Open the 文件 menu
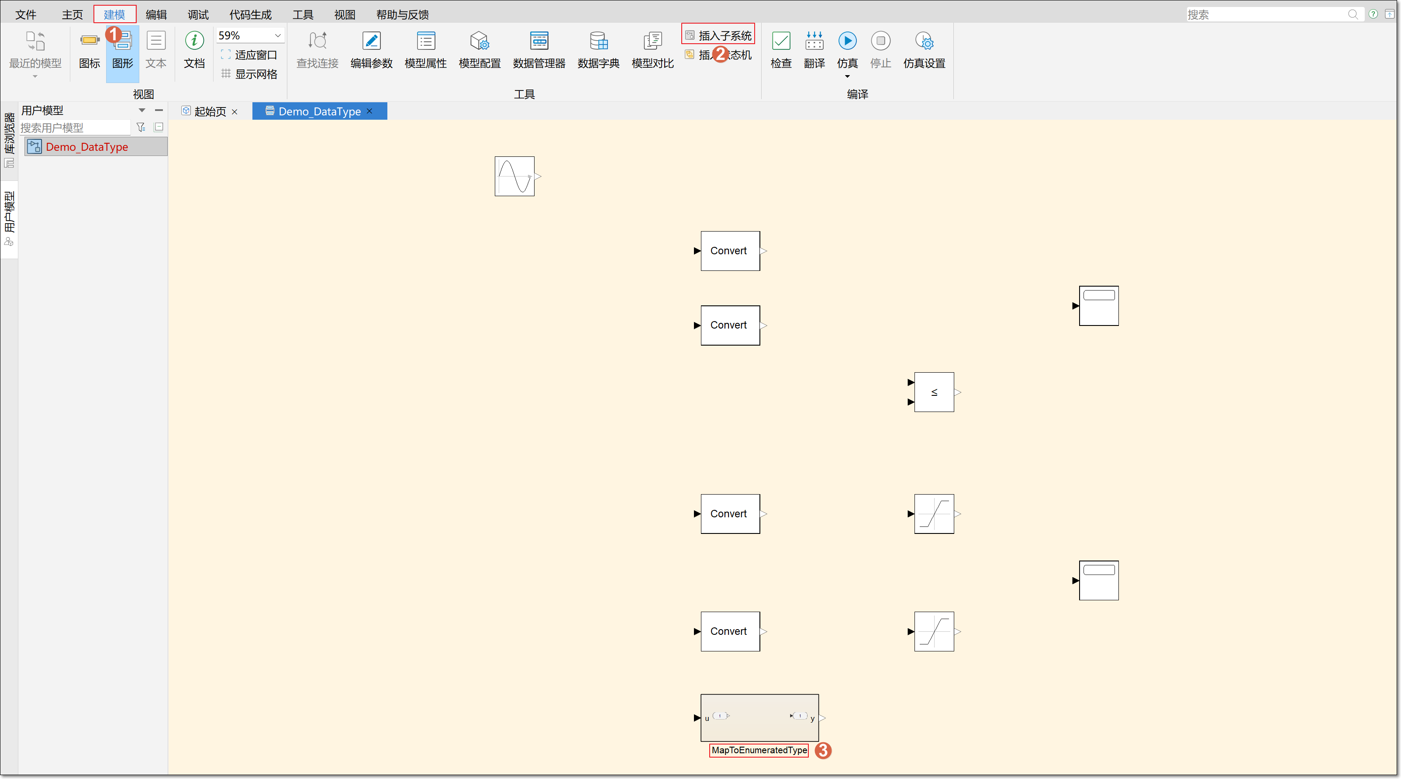This screenshot has width=1401, height=779. tap(26, 15)
